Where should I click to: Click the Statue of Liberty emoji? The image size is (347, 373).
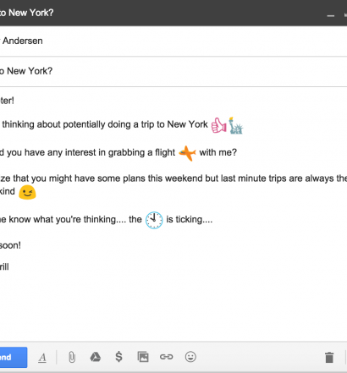click(235, 125)
